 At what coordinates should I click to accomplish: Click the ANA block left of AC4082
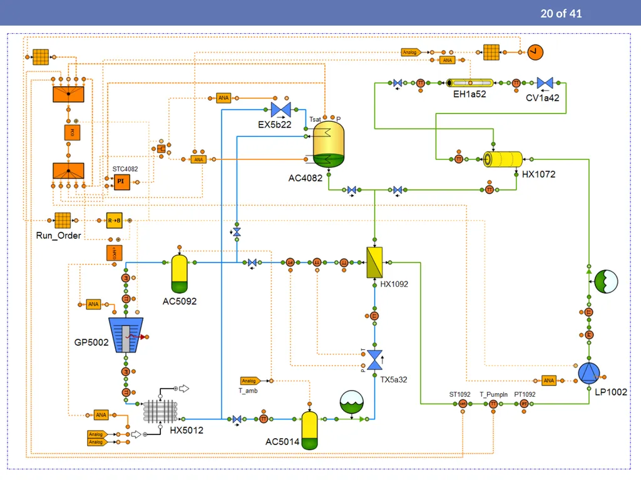pos(198,159)
